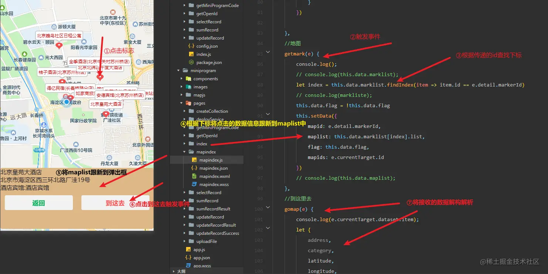Screen dimensions: 548x274
Task: Tap the 阳春光华家园 place icon
Action: (84, 42)
